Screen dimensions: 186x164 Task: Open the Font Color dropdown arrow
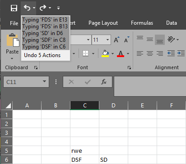click(128, 53)
